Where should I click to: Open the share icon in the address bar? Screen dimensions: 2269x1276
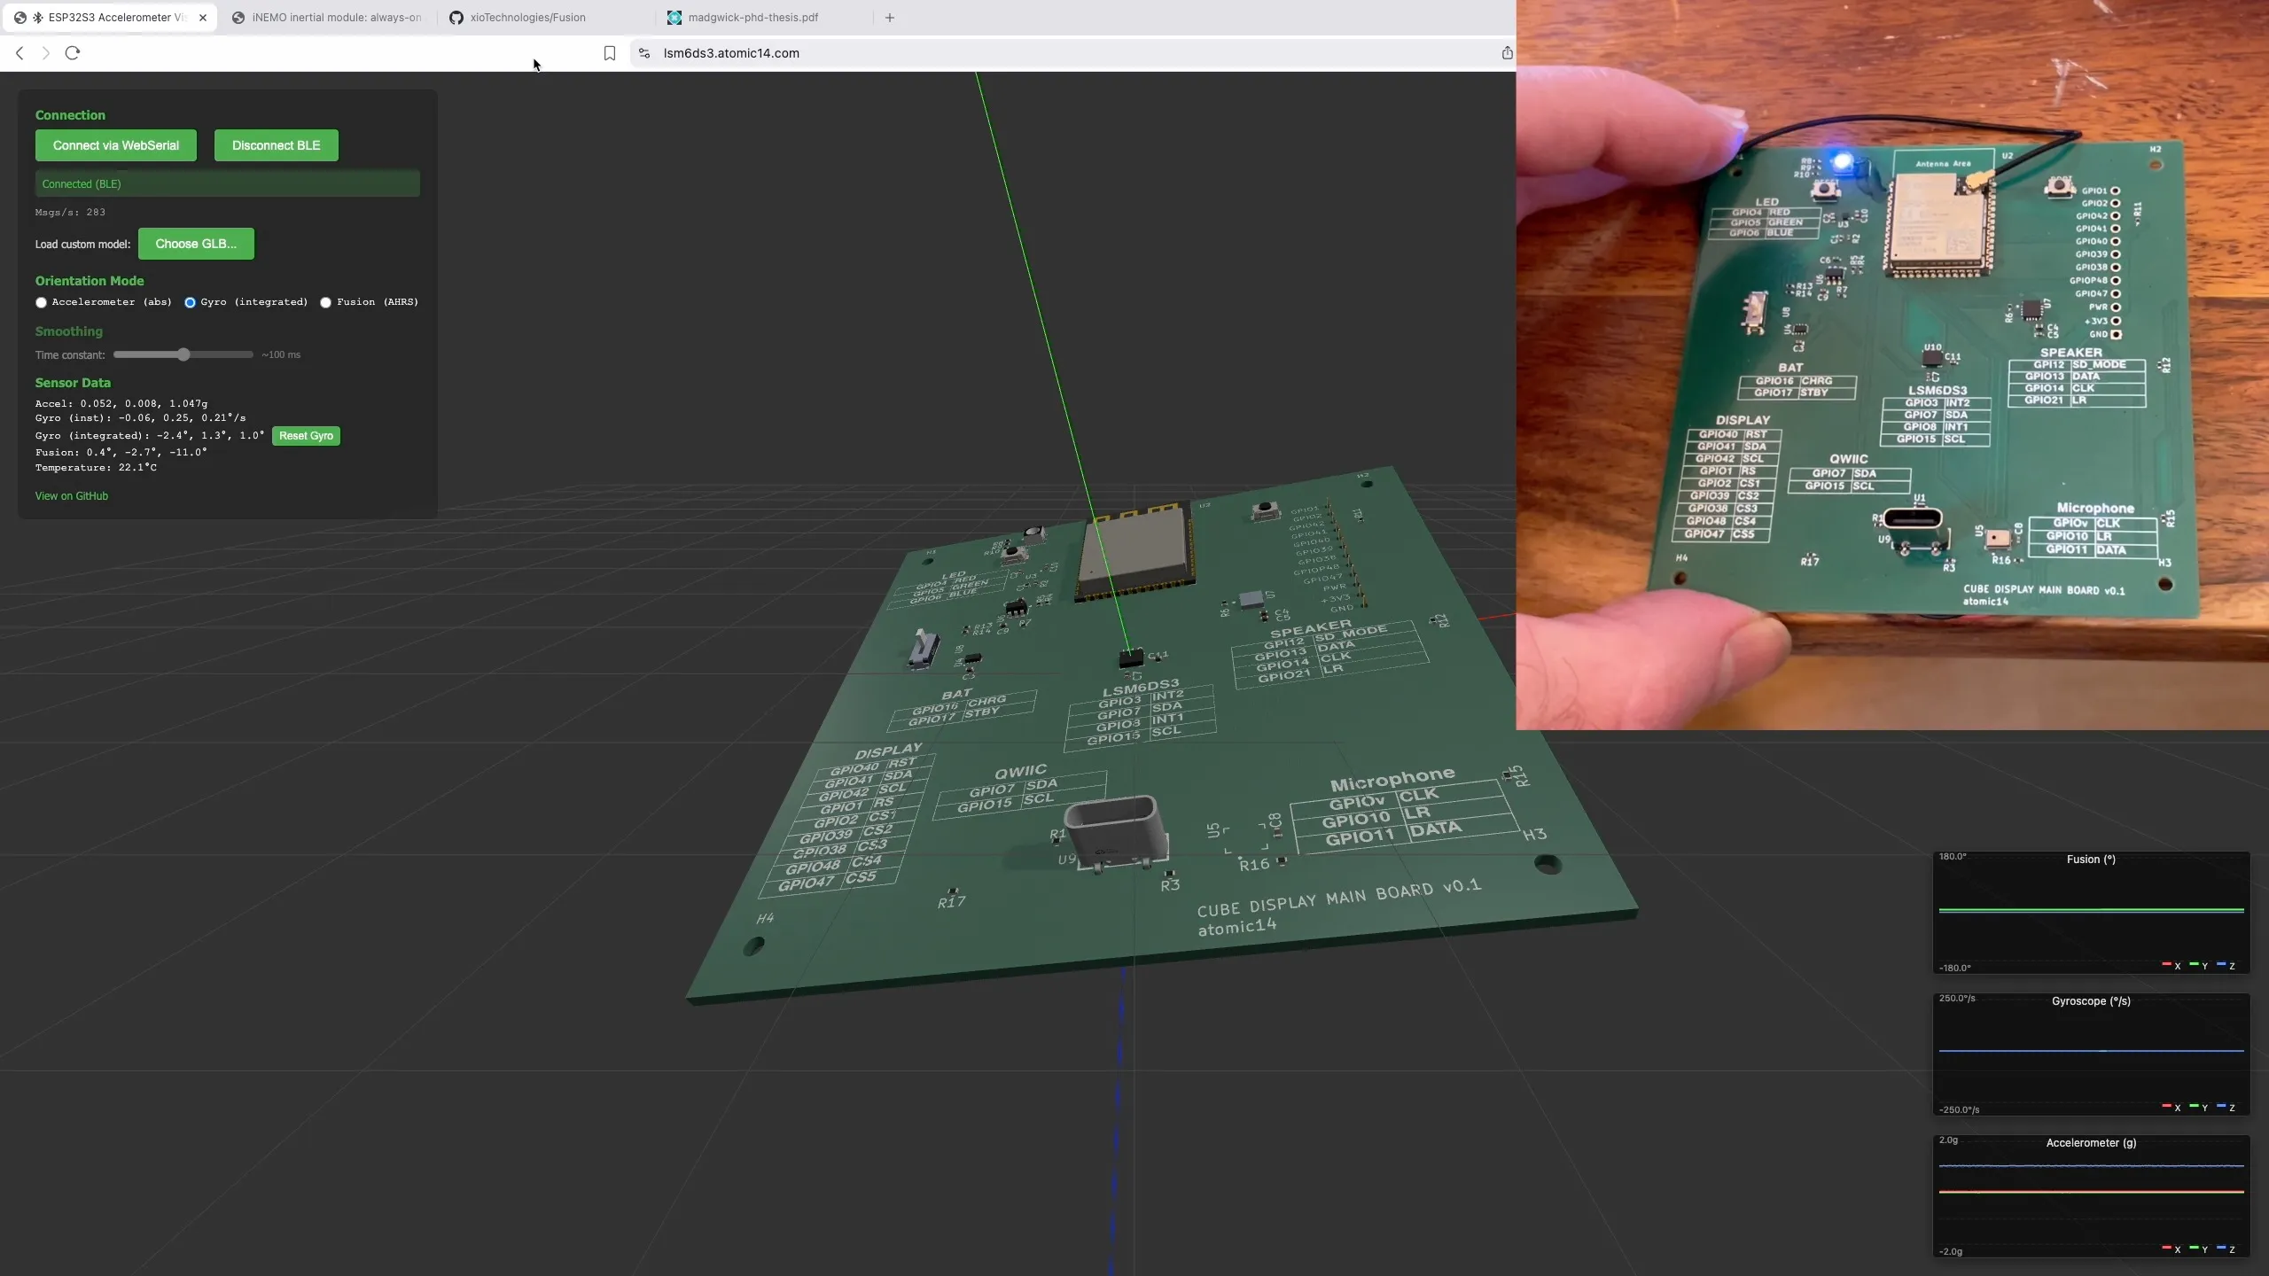(1506, 53)
